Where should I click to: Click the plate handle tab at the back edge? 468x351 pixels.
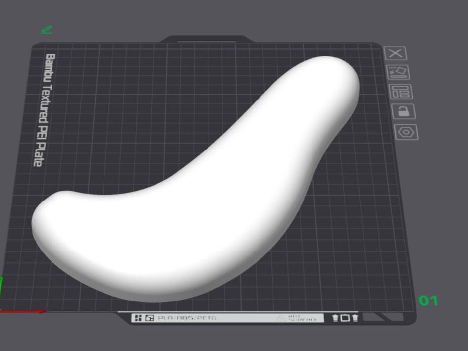click(x=207, y=39)
